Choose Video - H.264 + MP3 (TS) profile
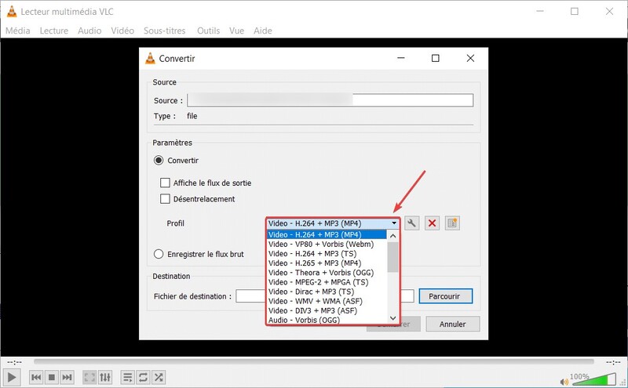The image size is (628, 388). tap(327, 254)
